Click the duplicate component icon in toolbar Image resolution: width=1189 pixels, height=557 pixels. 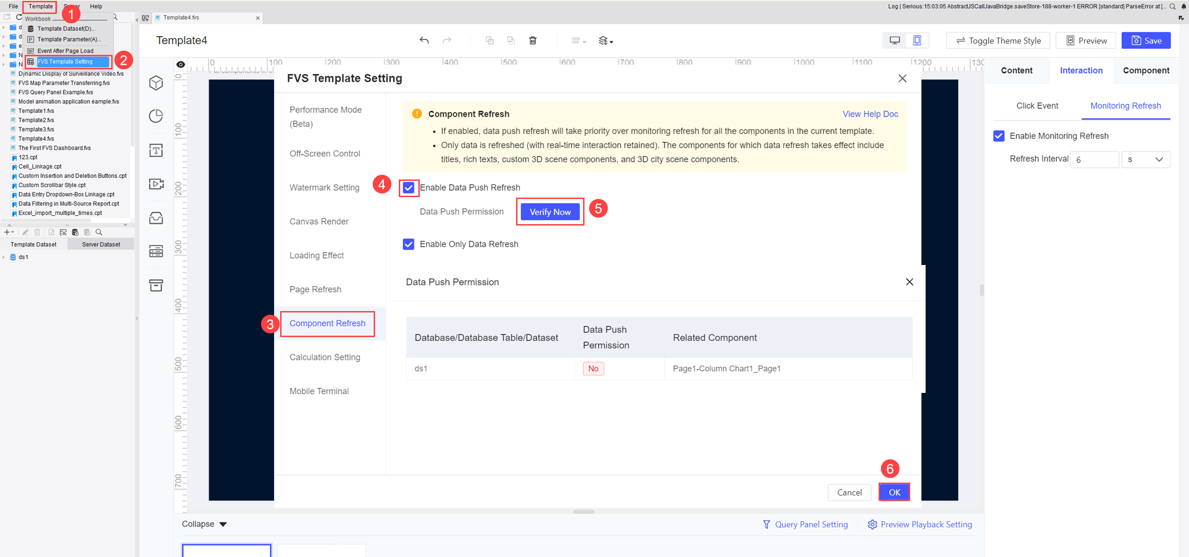[489, 40]
